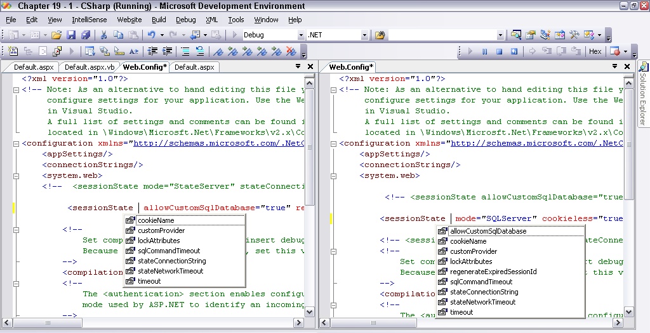Choose regenerateExpiredSessionId in right autocomplete list
This screenshot has width=650, height=333.
coord(493,272)
